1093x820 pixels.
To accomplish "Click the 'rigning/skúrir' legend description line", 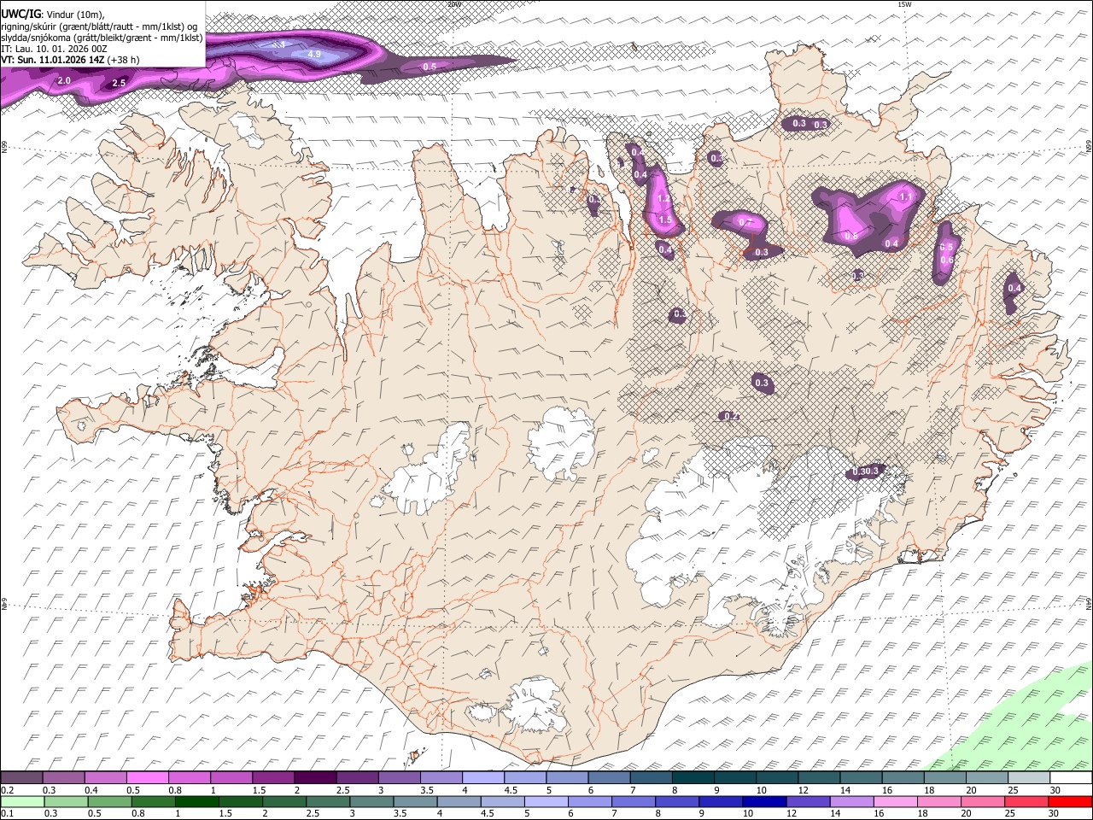I will (99, 26).
